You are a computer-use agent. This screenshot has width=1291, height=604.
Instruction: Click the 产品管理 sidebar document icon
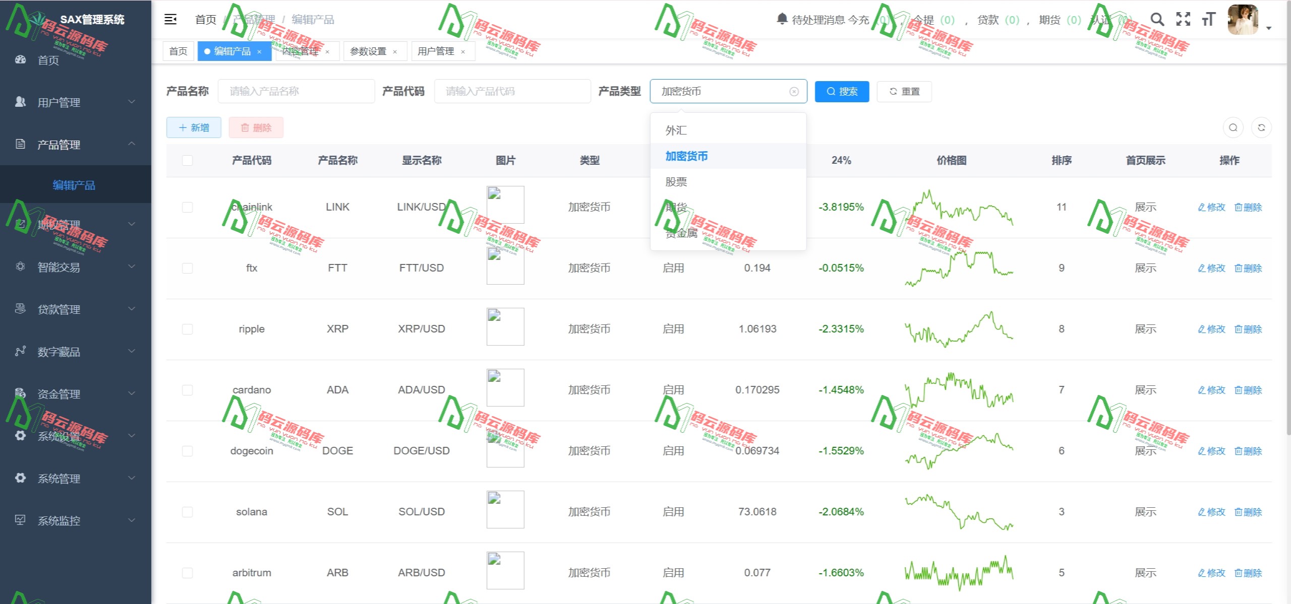pyautogui.click(x=20, y=145)
